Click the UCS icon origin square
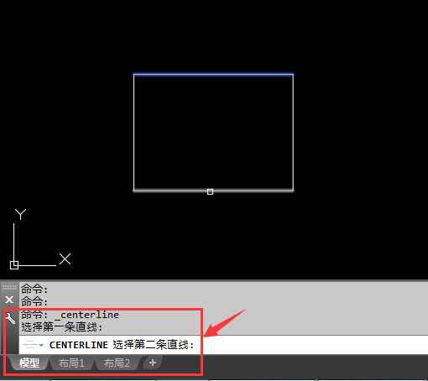This screenshot has height=381, width=428. point(14,265)
